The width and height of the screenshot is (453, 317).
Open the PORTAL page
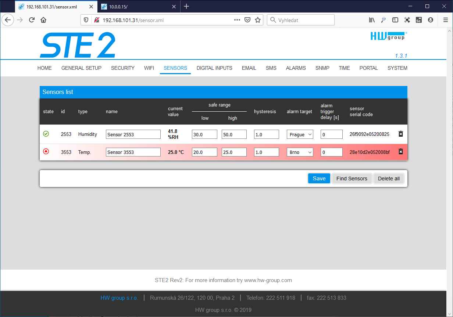pyautogui.click(x=369, y=68)
